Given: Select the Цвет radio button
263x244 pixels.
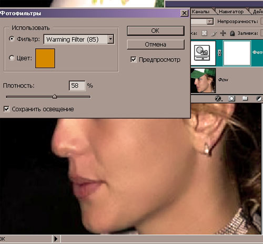Looking at the screenshot, I should [12, 58].
